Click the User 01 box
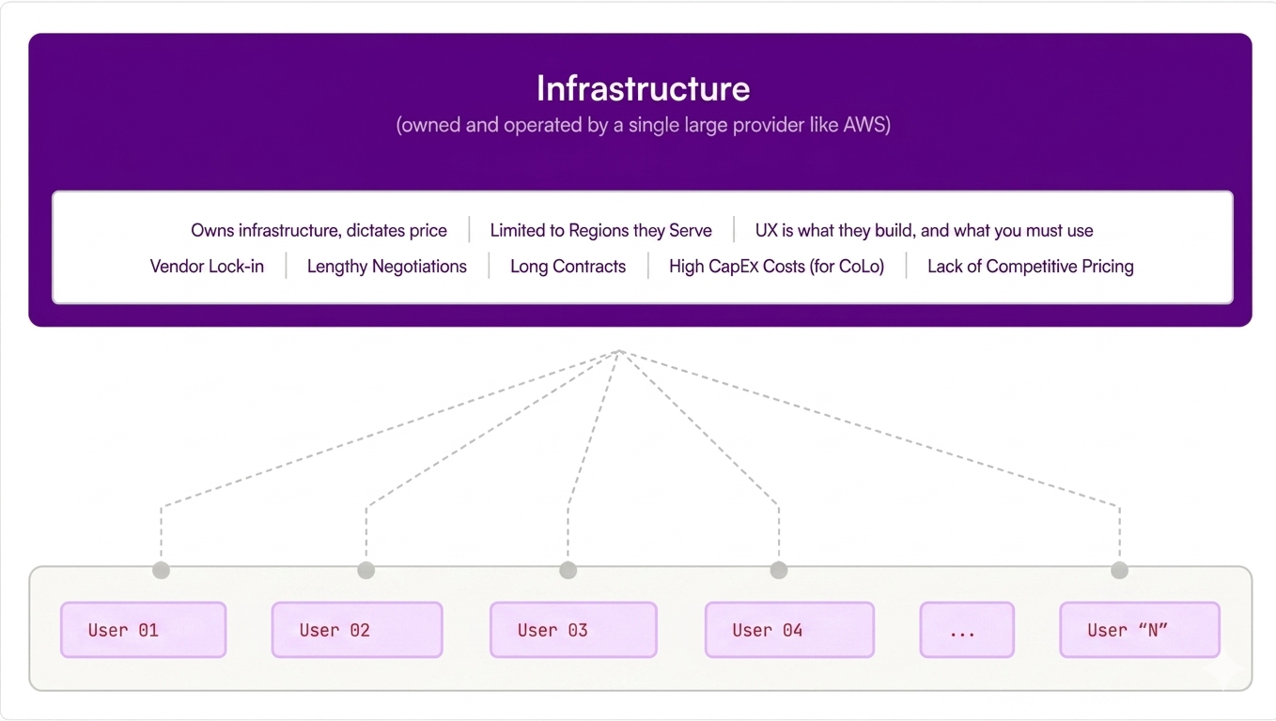1276x721 pixels. point(144,629)
